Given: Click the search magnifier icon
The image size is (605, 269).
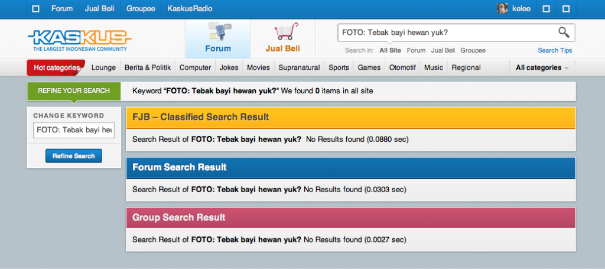Looking at the screenshot, I should click(x=564, y=33).
